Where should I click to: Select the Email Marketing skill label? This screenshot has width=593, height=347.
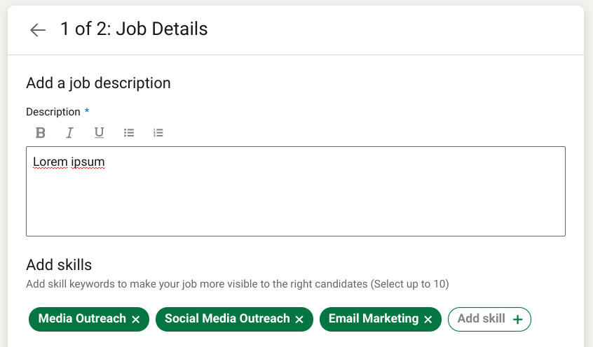pyautogui.click(x=373, y=319)
